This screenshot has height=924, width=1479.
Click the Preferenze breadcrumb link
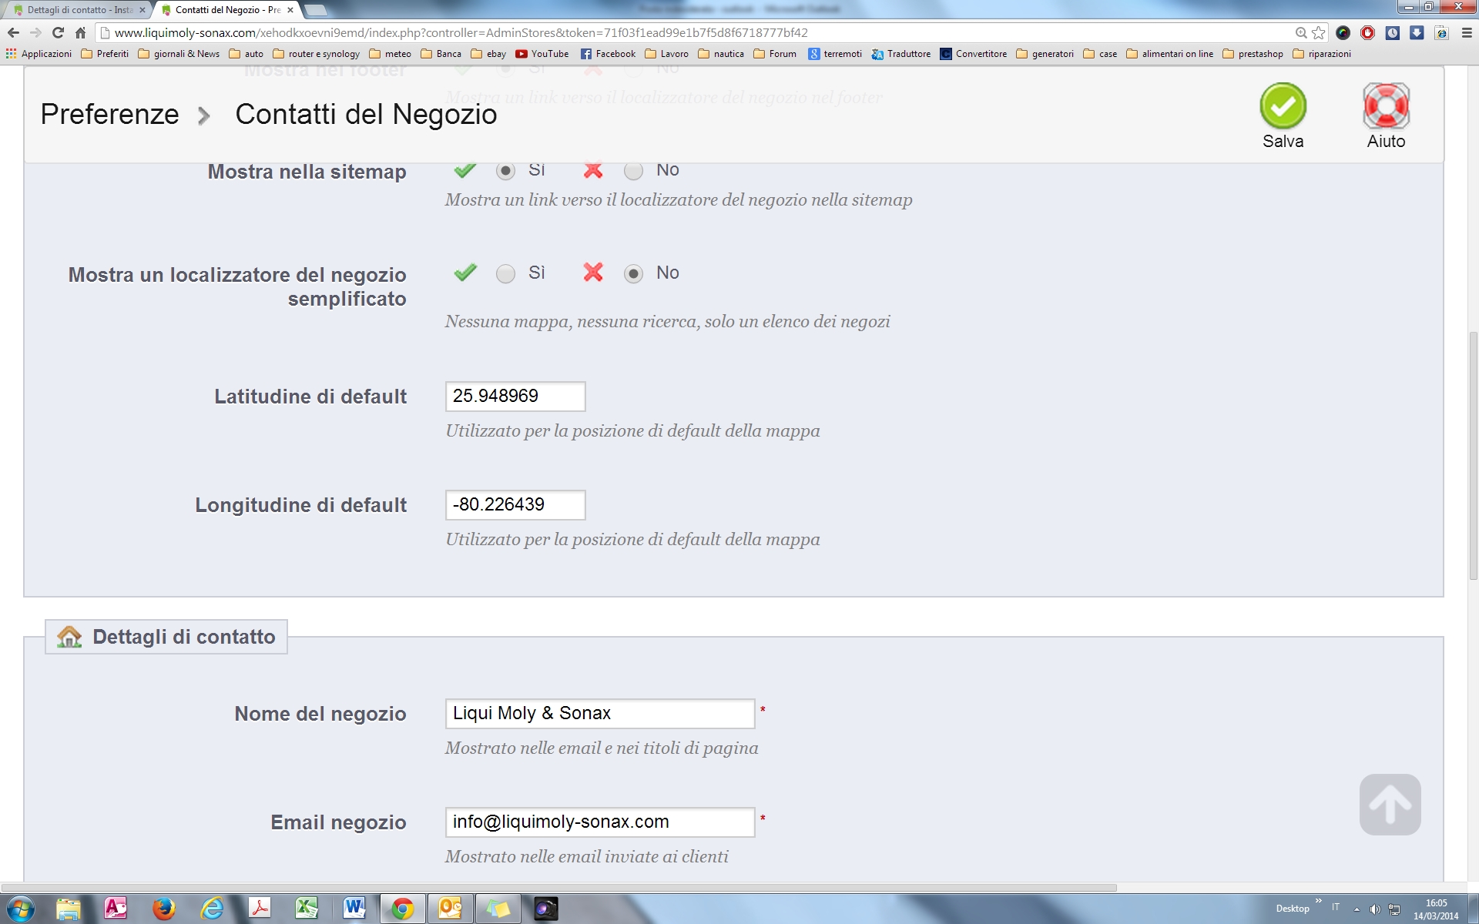(x=110, y=114)
